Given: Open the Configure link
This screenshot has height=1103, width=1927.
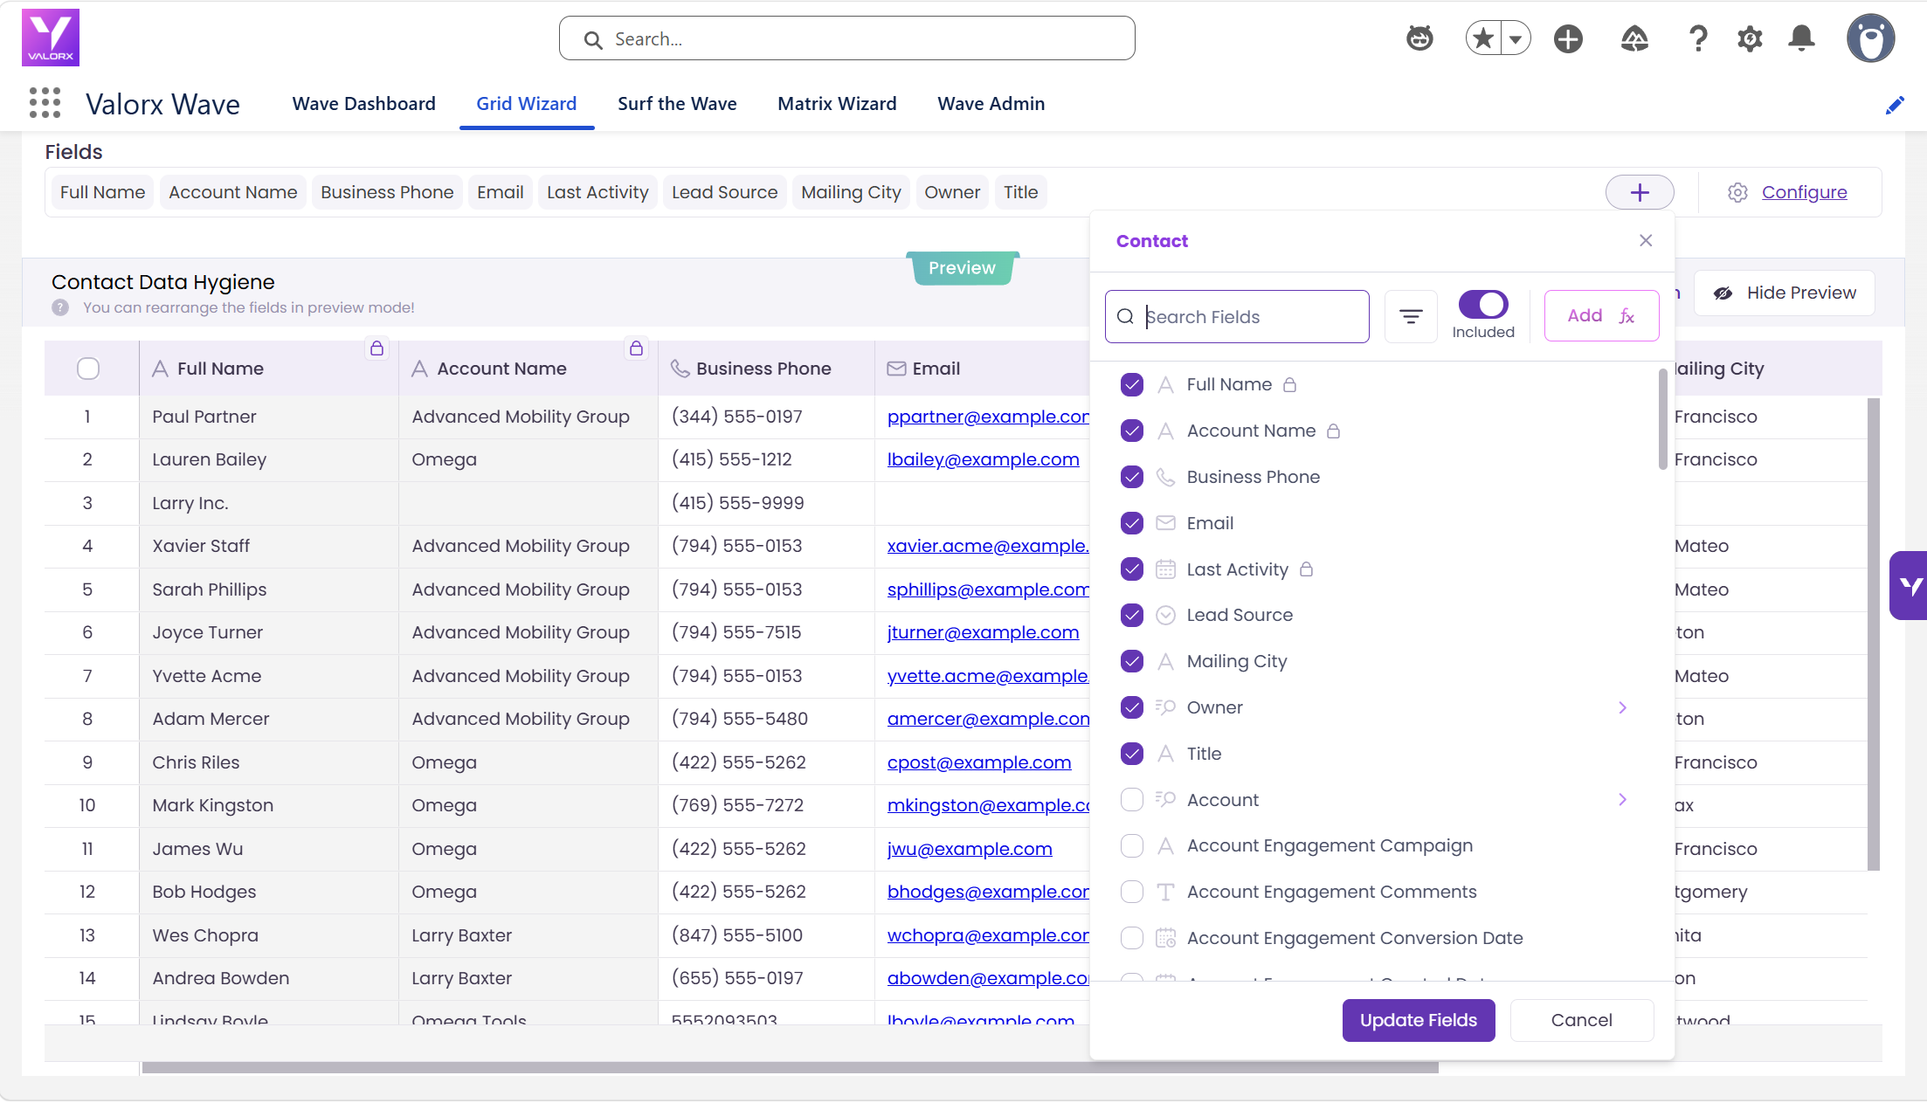Looking at the screenshot, I should click(1804, 192).
